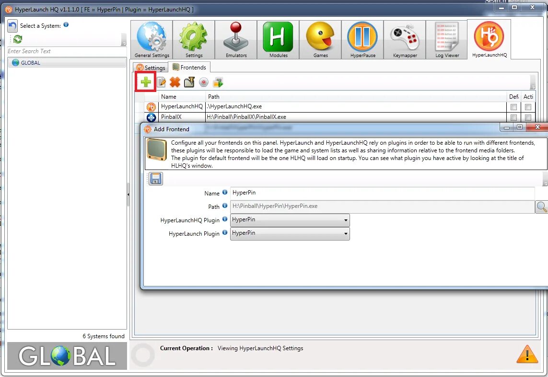Click the H:\Pinball\PinballX\PinballX.exe path cell

[356, 117]
